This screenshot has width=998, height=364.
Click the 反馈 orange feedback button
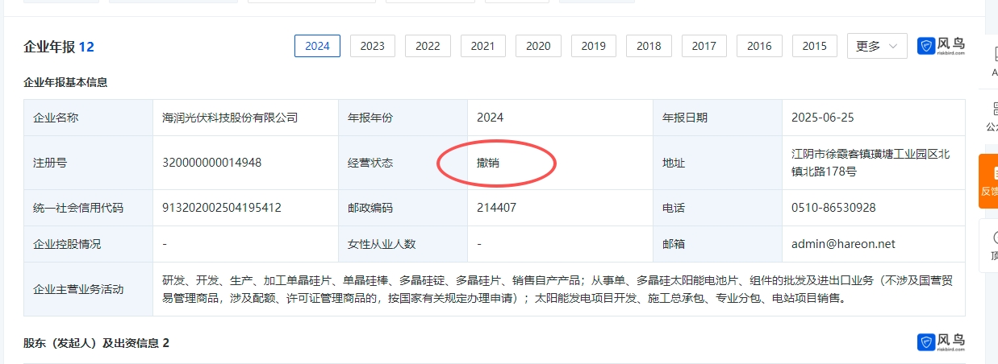[988, 181]
